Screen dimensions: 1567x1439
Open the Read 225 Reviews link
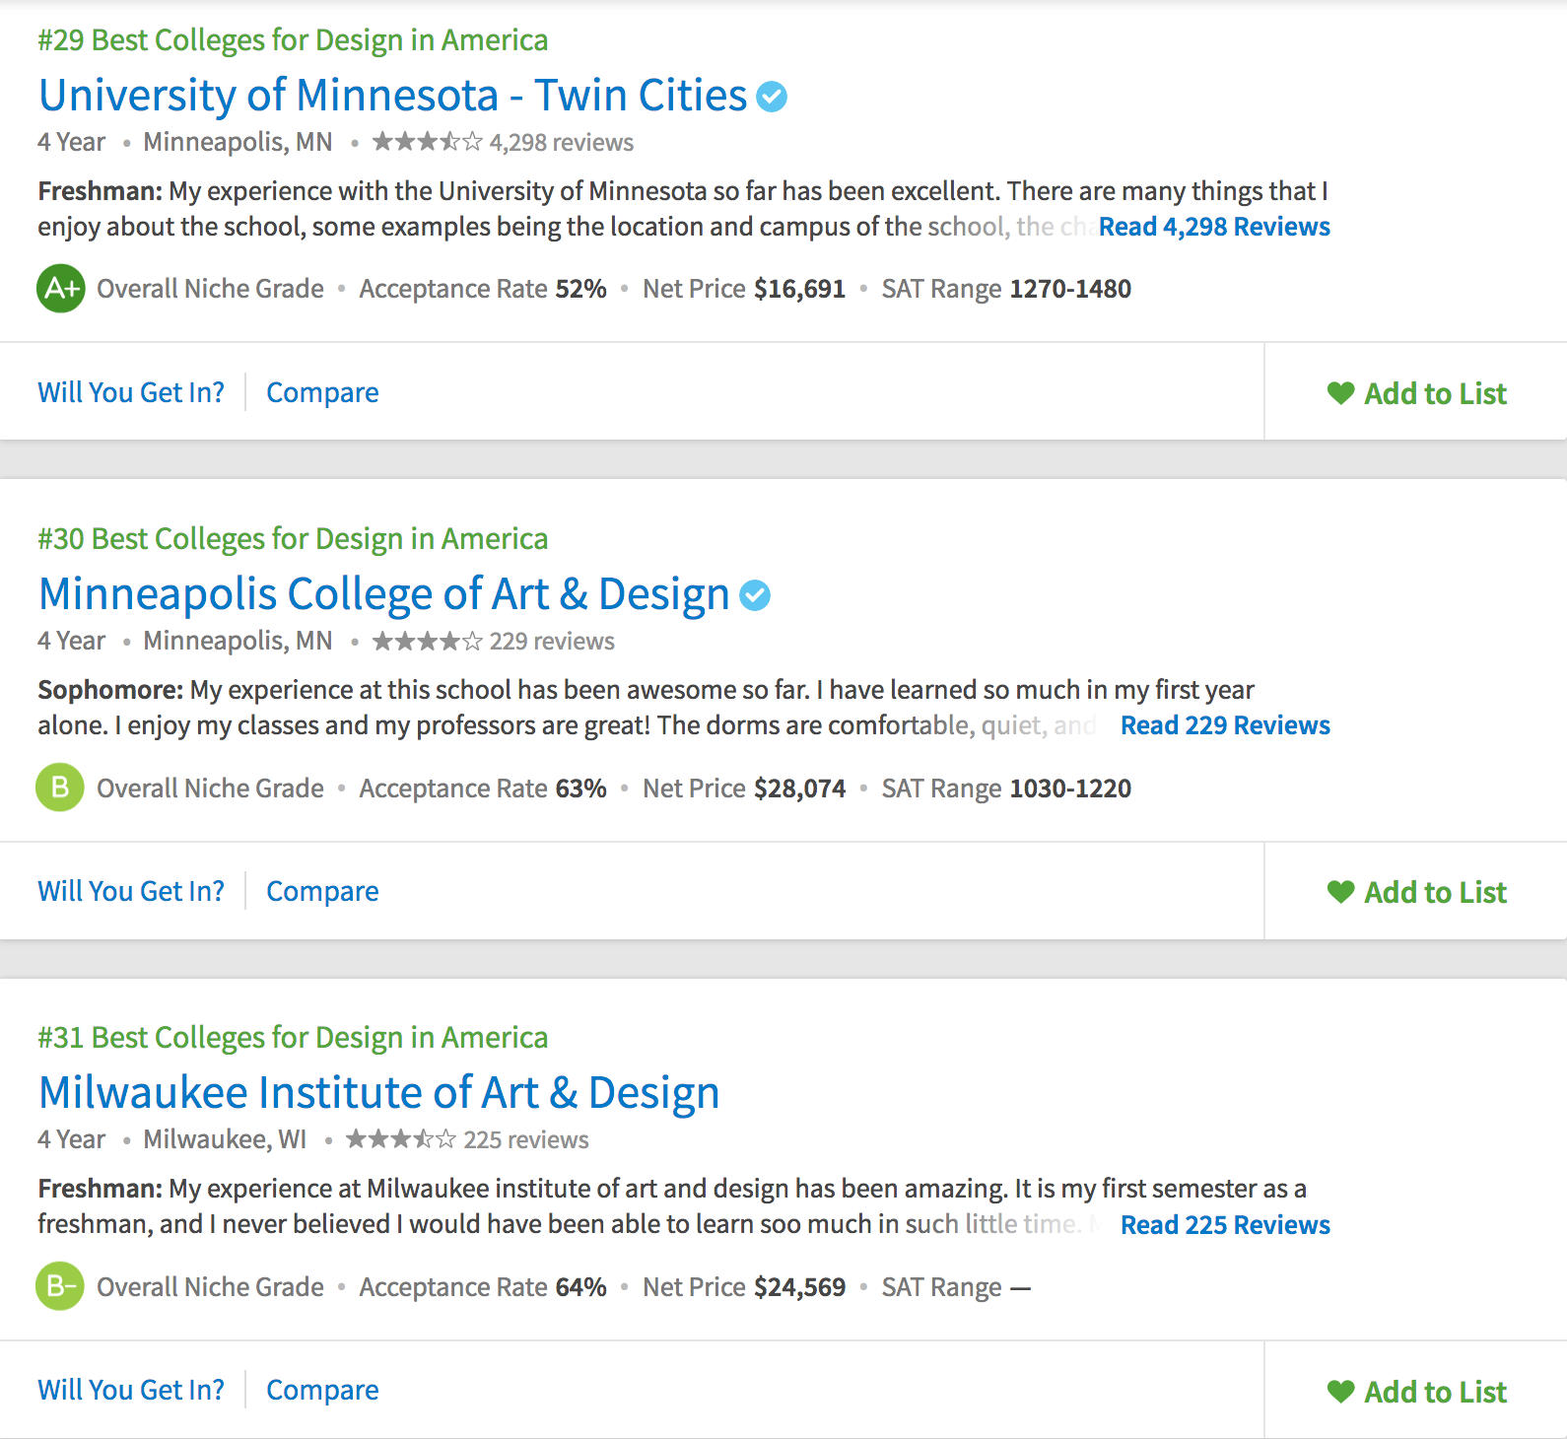[x=1225, y=1225]
